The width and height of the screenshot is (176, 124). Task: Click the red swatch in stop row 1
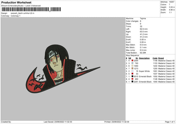pyautogui.click(x=132, y=61)
